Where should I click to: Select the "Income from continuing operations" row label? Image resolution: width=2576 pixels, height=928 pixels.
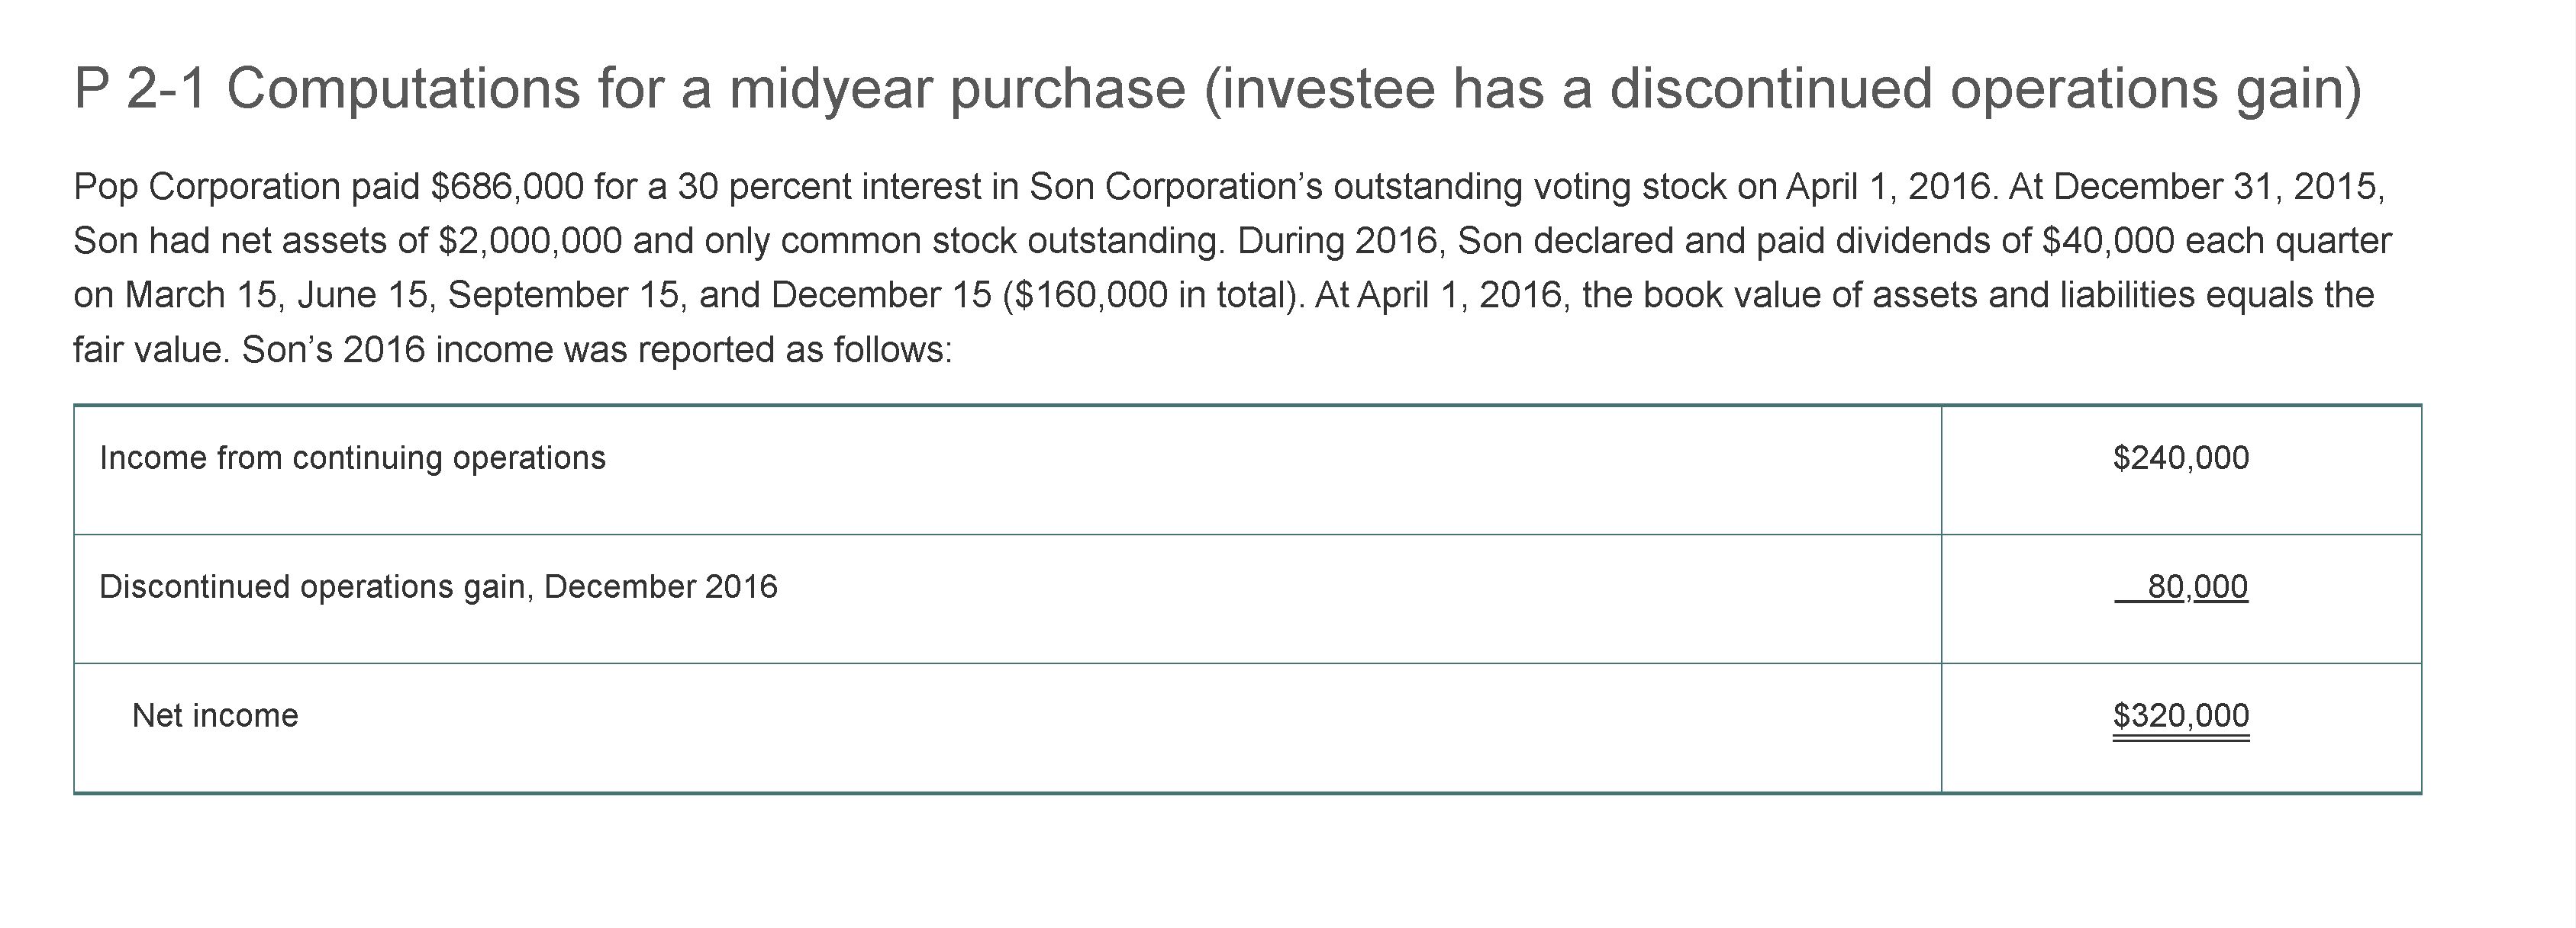click(x=352, y=458)
